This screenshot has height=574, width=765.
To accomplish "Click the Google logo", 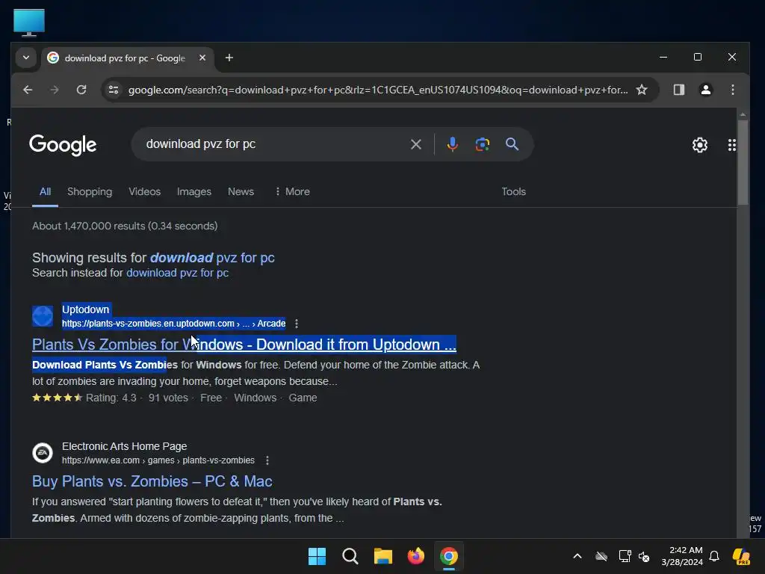I will pyautogui.click(x=63, y=145).
